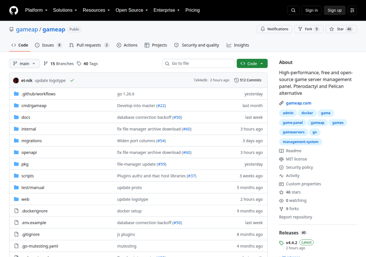The width and height of the screenshot is (366, 257).
Task: Expand the Enterprise dropdown
Action: click(167, 10)
